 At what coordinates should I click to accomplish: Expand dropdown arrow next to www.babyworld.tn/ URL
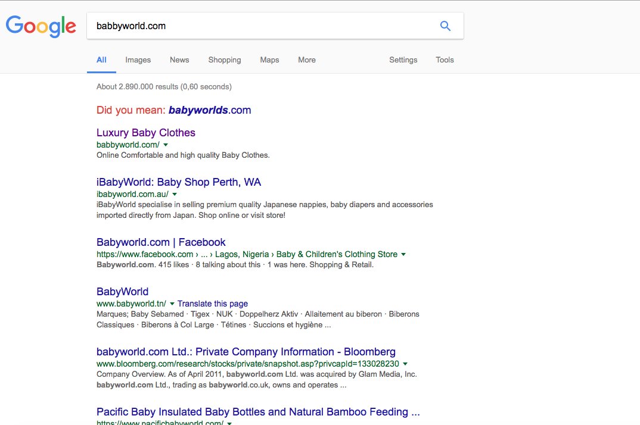172,304
